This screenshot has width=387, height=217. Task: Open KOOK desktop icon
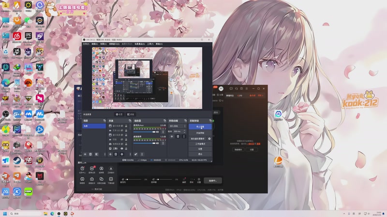28,192
